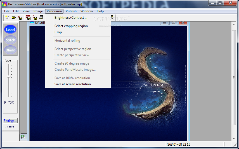Click the Open folder toolbar icon
The width and height of the screenshot is (239, 149).
point(14,18)
